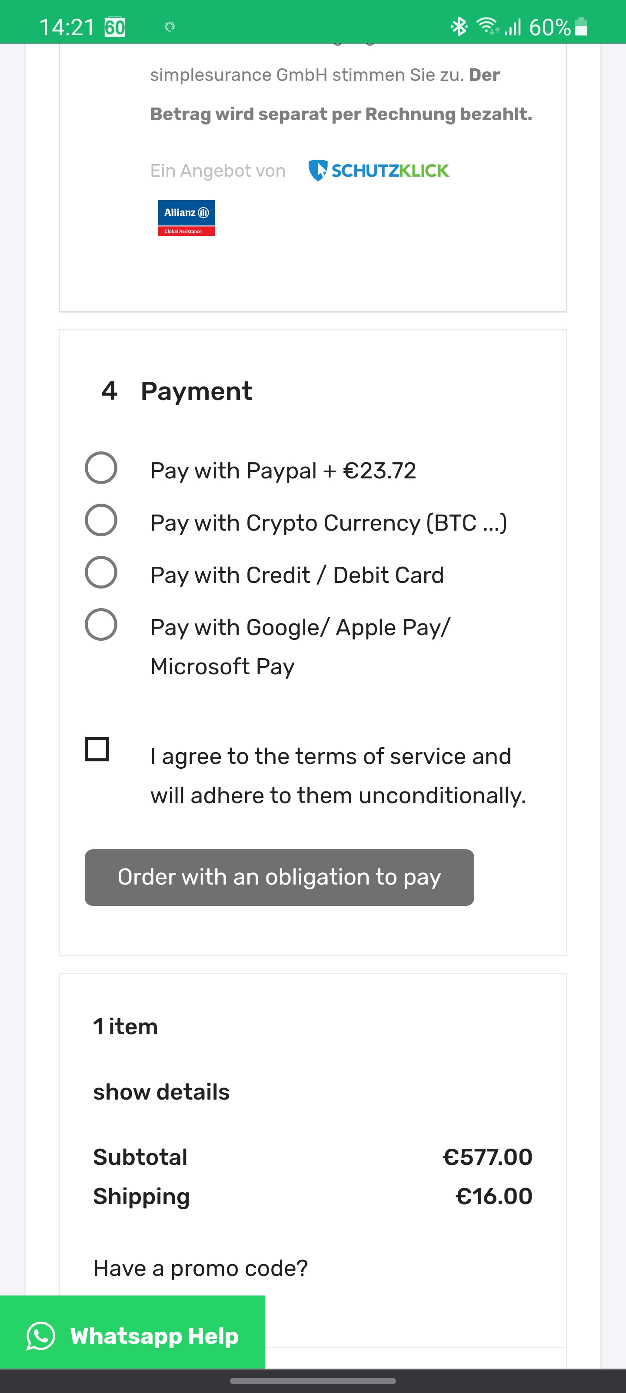626x1393 pixels.
Task: Tap the 1 item order summary heading
Action: 125,1026
